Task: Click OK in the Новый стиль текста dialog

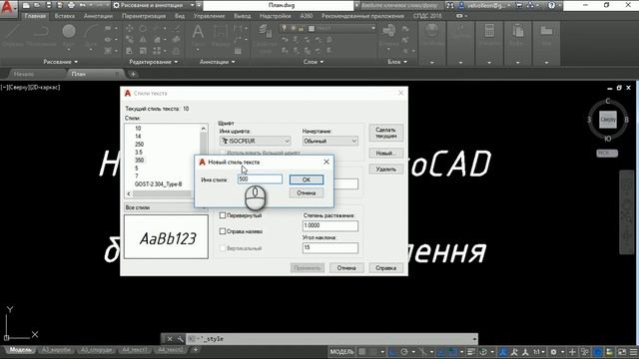Action: [307, 179]
